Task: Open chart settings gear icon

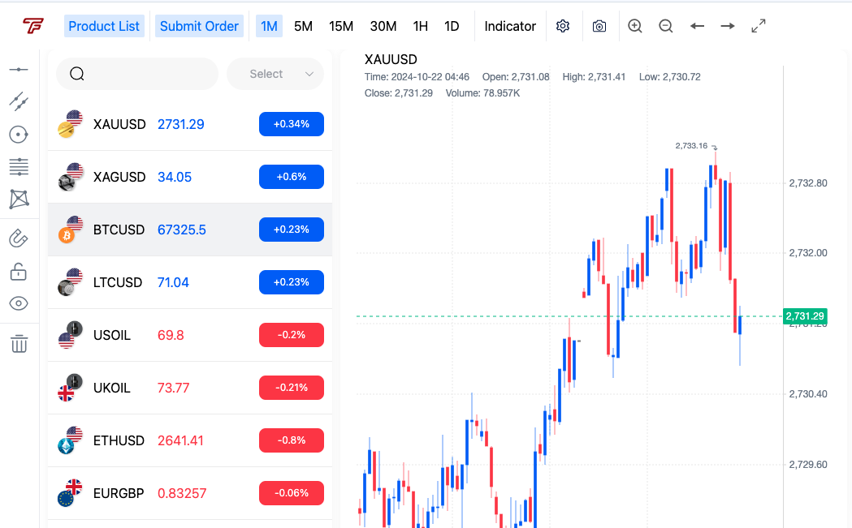Action: coord(563,26)
